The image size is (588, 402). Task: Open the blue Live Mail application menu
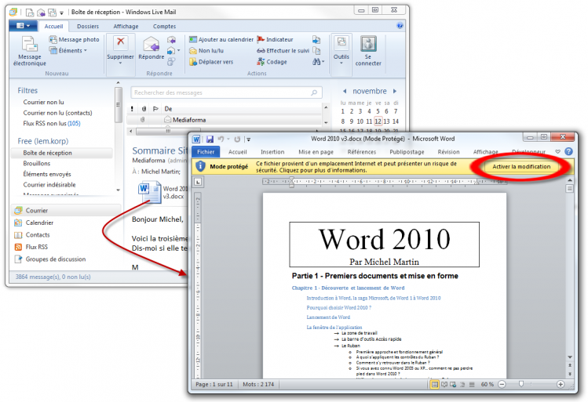[23, 25]
